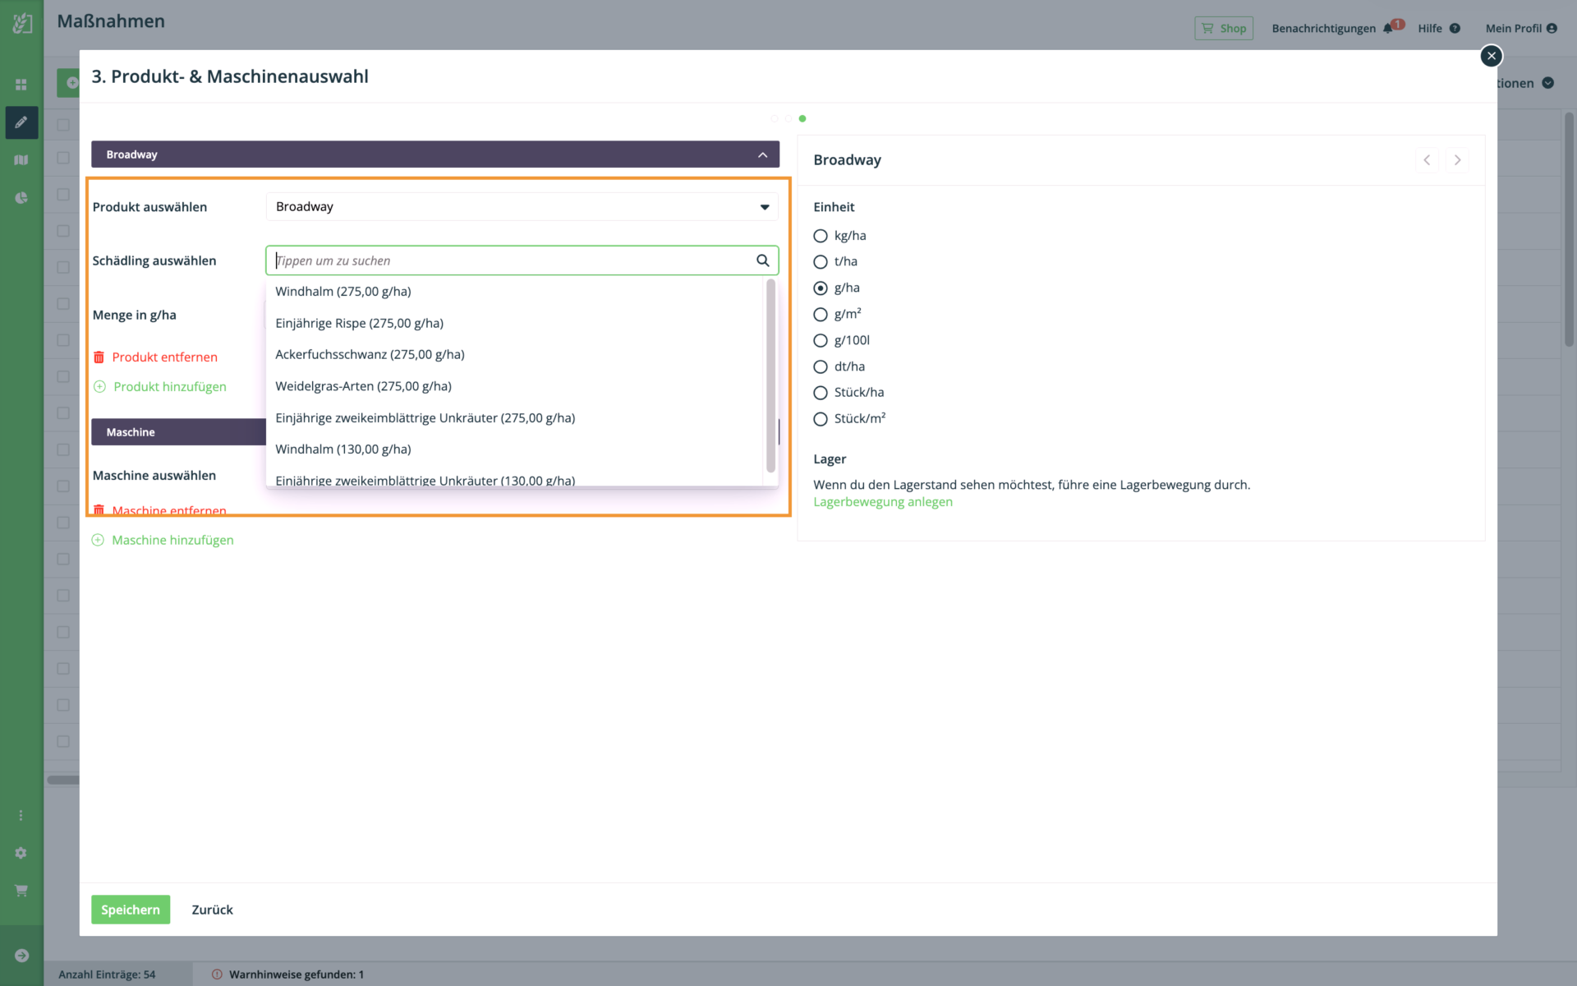Click the warning icon in status bar
This screenshot has height=986, width=1577.
pyautogui.click(x=217, y=974)
